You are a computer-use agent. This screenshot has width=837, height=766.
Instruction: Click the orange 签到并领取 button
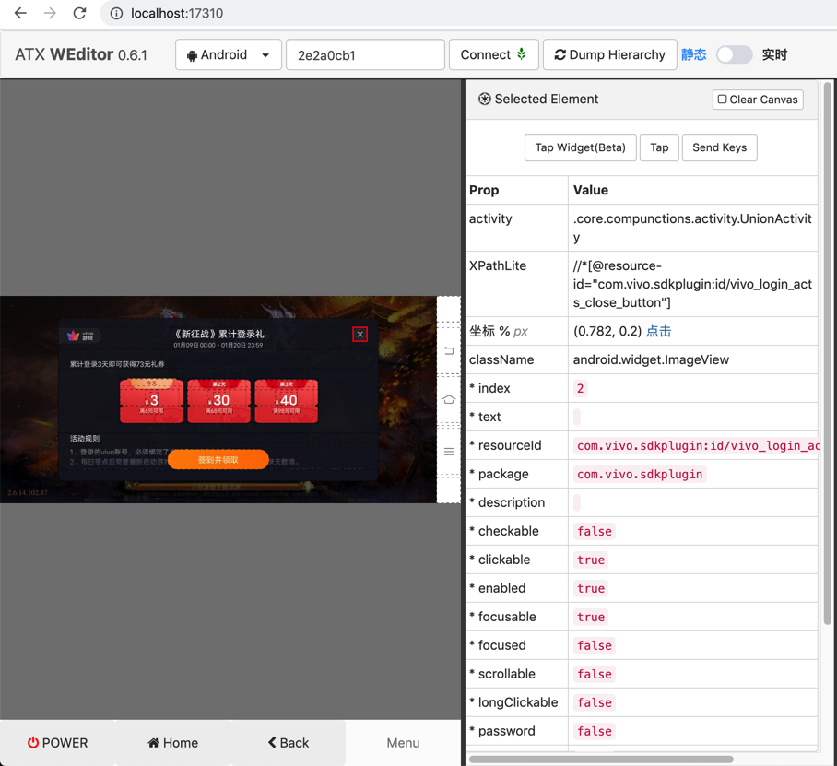click(x=218, y=460)
